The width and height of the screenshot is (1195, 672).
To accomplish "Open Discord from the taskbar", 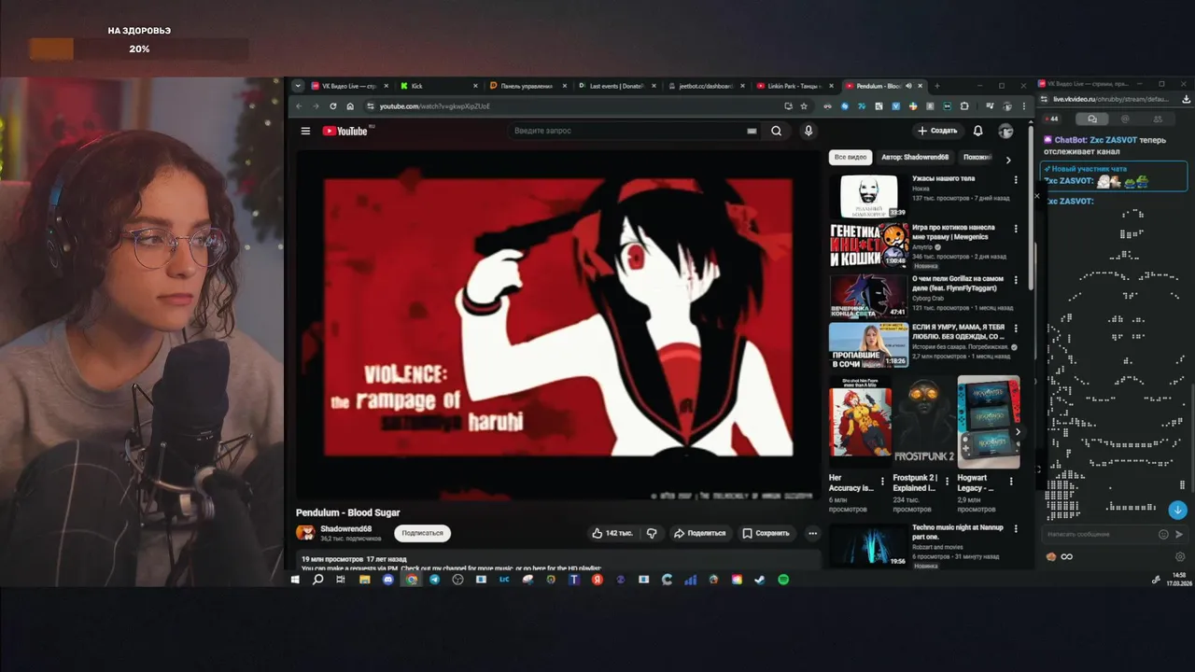I will [387, 580].
